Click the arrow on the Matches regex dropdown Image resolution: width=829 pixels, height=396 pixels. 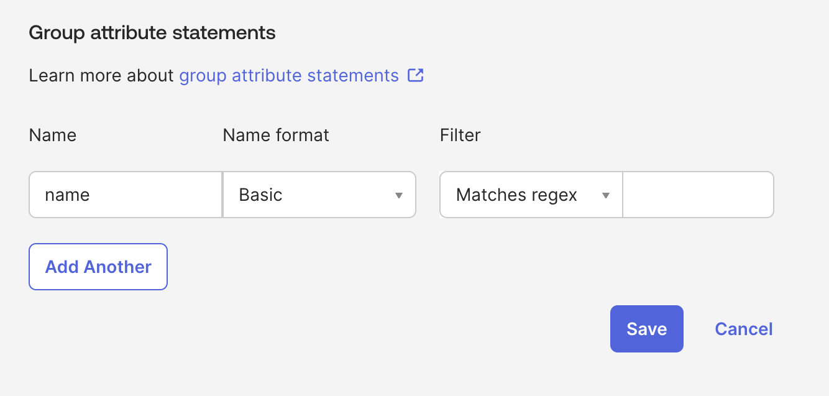(x=605, y=195)
